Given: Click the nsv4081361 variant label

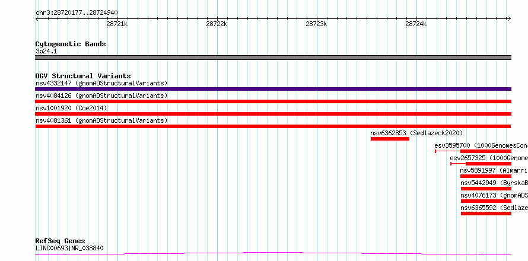Looking at the screenshot, I should (x=101, y=120).
